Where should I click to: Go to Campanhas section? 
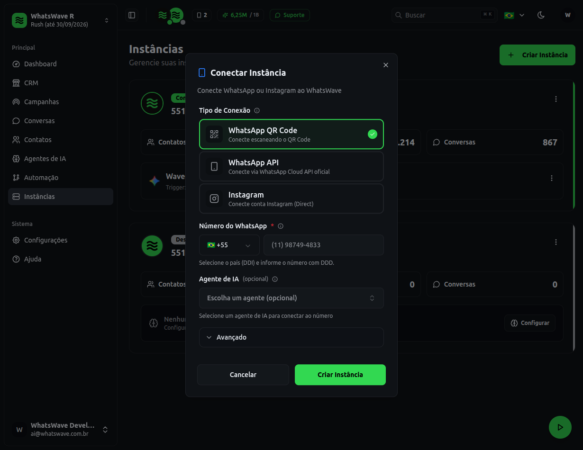pyautogui.click(x=61, y=102)
